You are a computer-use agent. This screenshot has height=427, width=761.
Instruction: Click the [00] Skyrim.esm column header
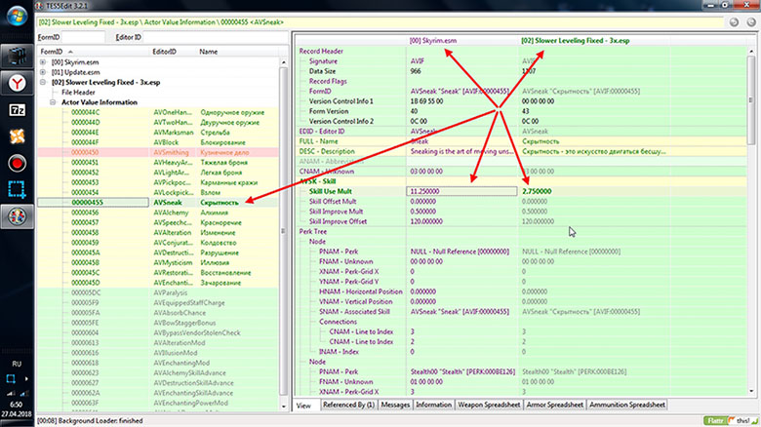tap(462, 41)
